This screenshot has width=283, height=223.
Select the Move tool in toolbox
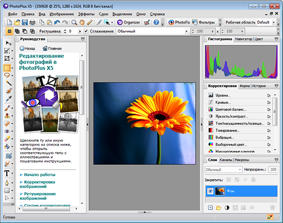click(x=8, y=43)
